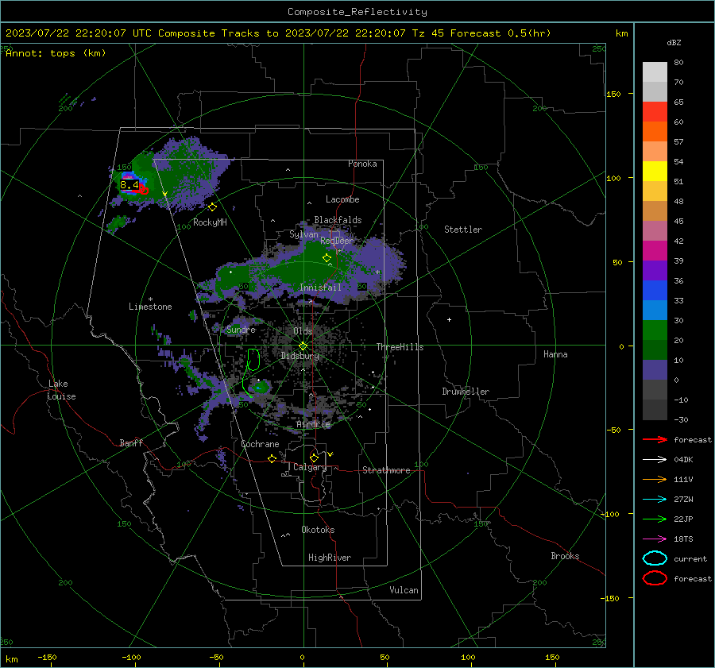The width and height of the screenshot is (715, 668).
Task: Select the bright yellow swatch below 54
Action: pyautogui.click(x=655, y=172)
